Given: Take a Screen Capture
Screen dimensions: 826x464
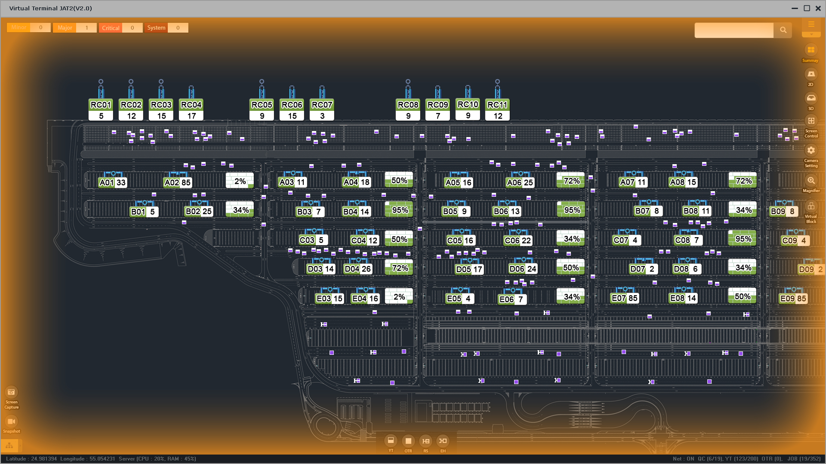Looking at the screenshot, I should [11, 392].
